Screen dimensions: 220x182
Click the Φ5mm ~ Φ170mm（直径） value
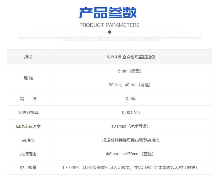point(131,154)
